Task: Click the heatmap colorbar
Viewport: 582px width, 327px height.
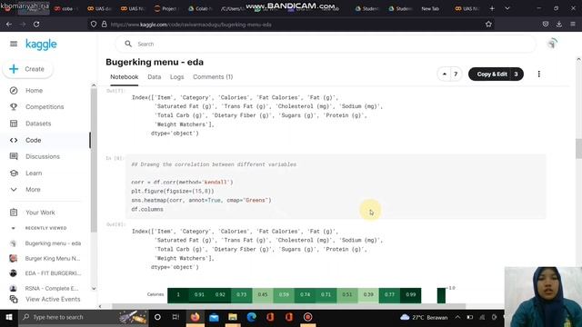Action: pyautogui.click(x=441, y=295)
